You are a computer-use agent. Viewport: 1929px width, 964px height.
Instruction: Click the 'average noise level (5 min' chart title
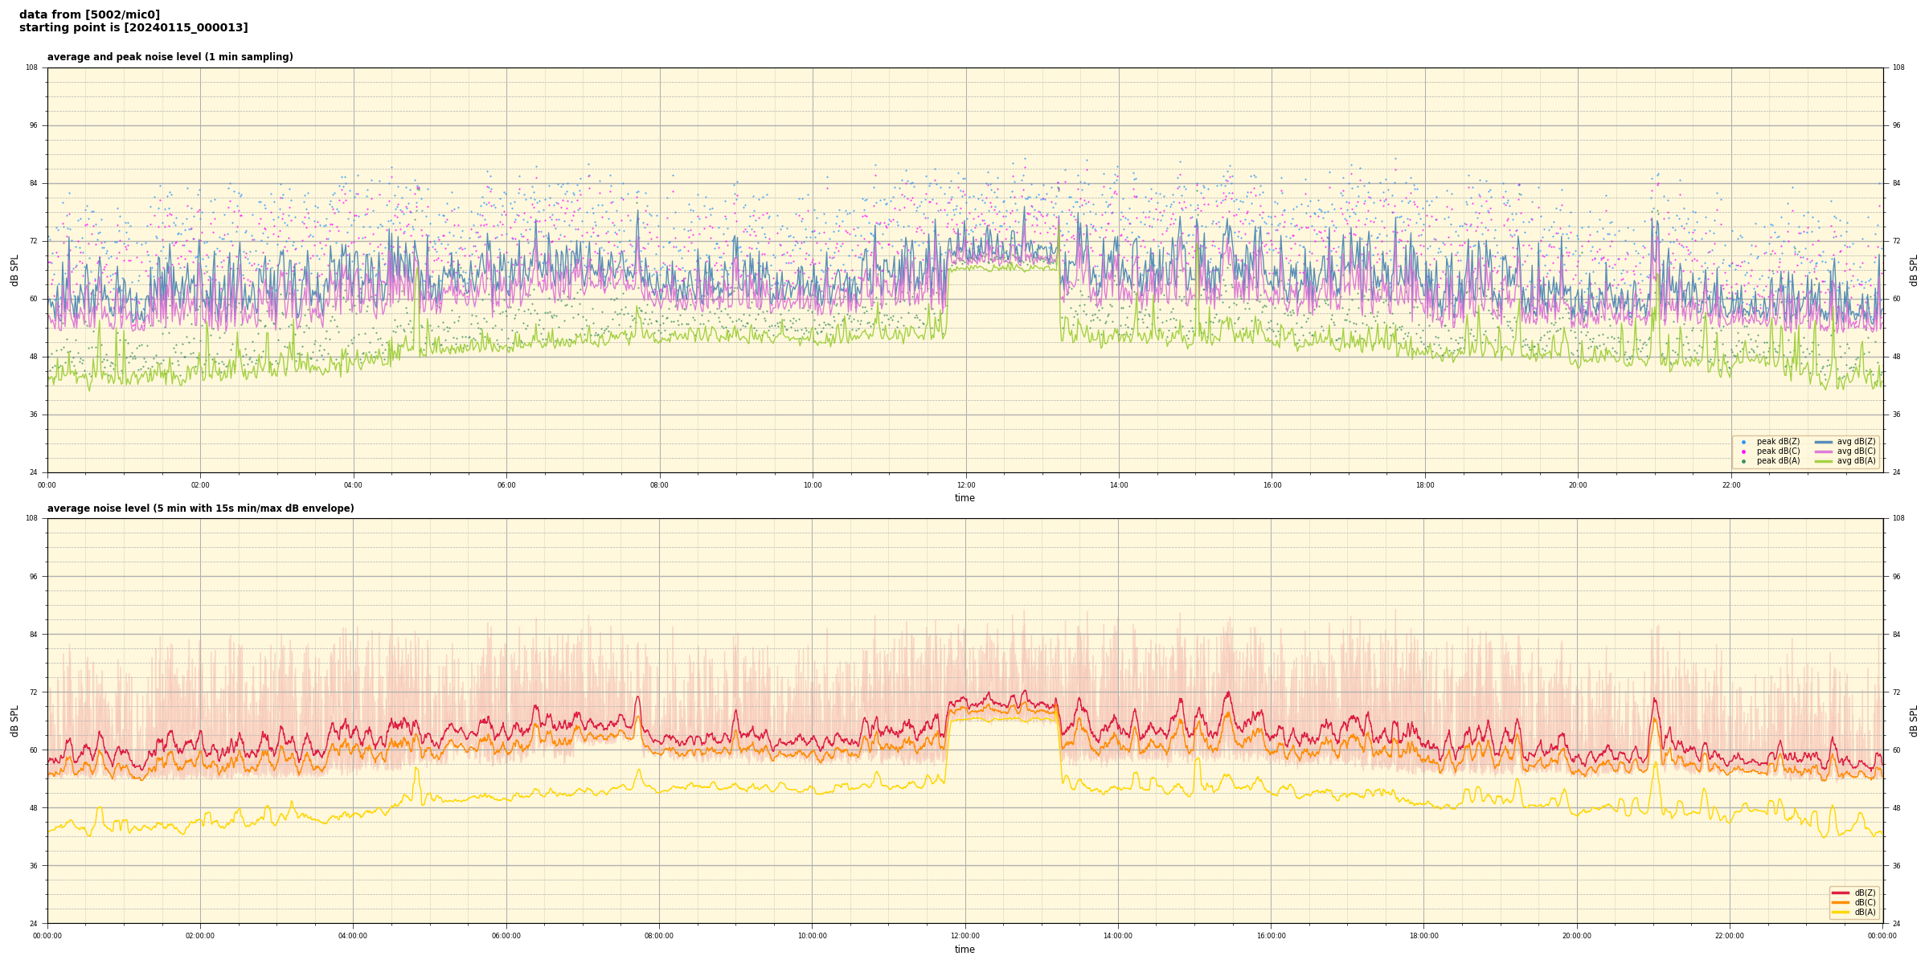click(200, 509)
